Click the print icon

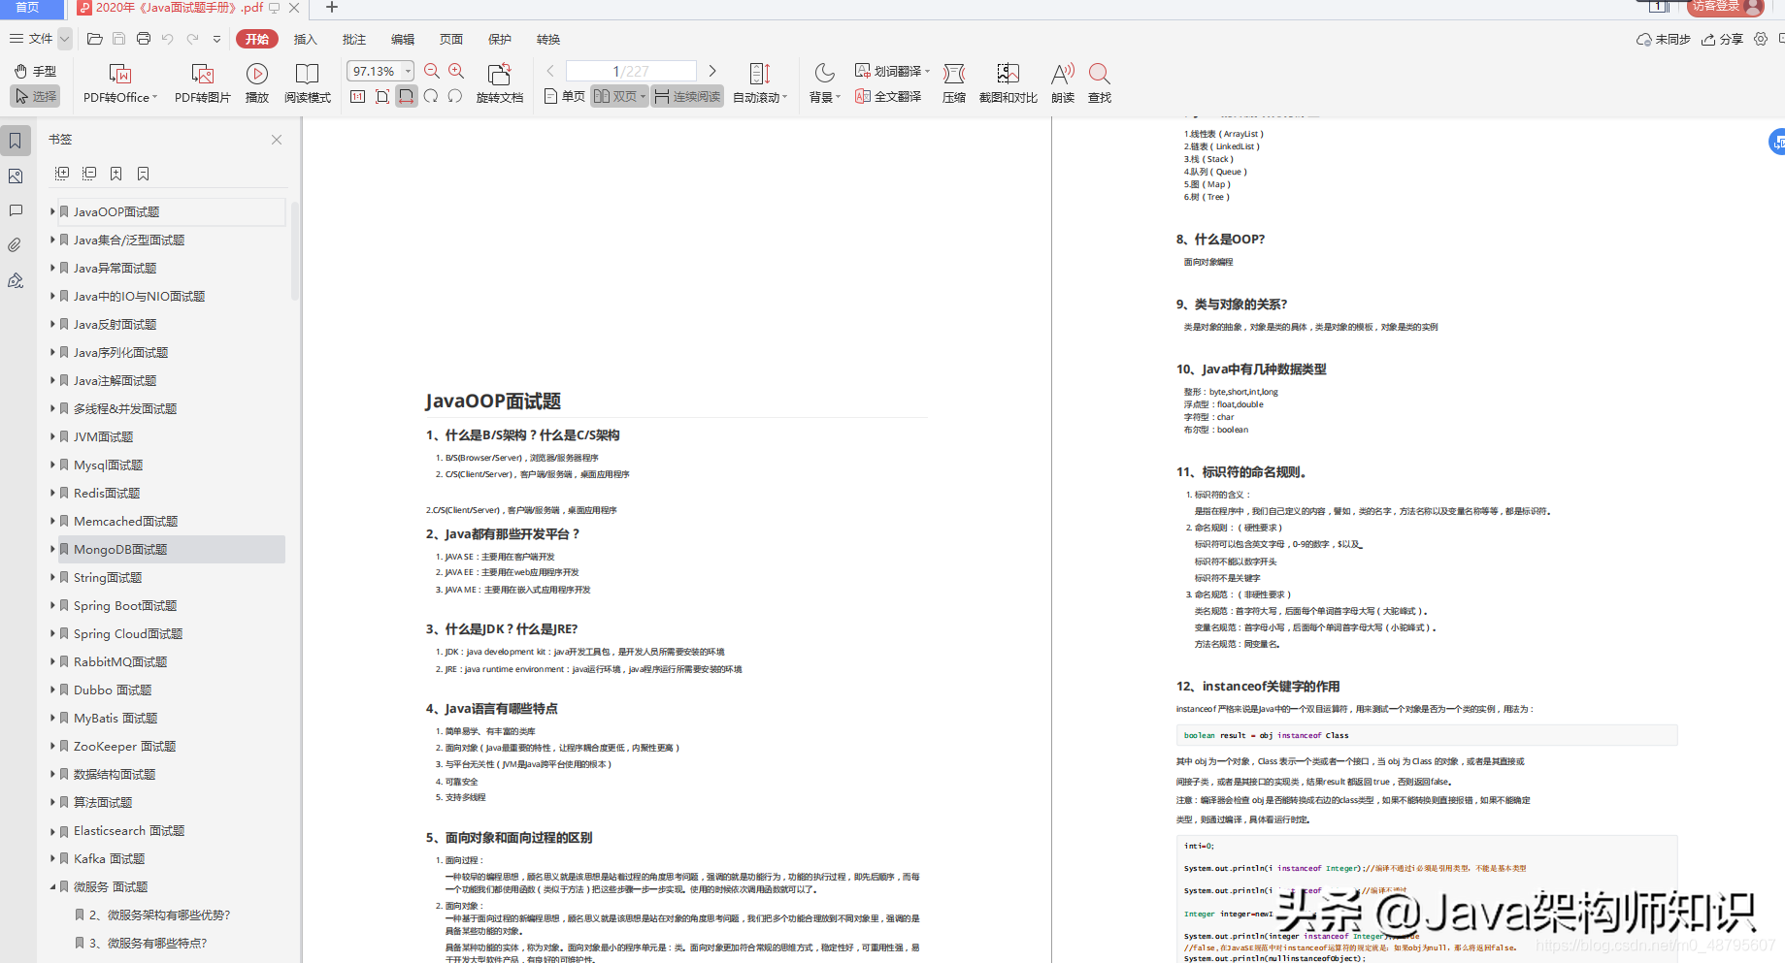(x=144, y=39)
